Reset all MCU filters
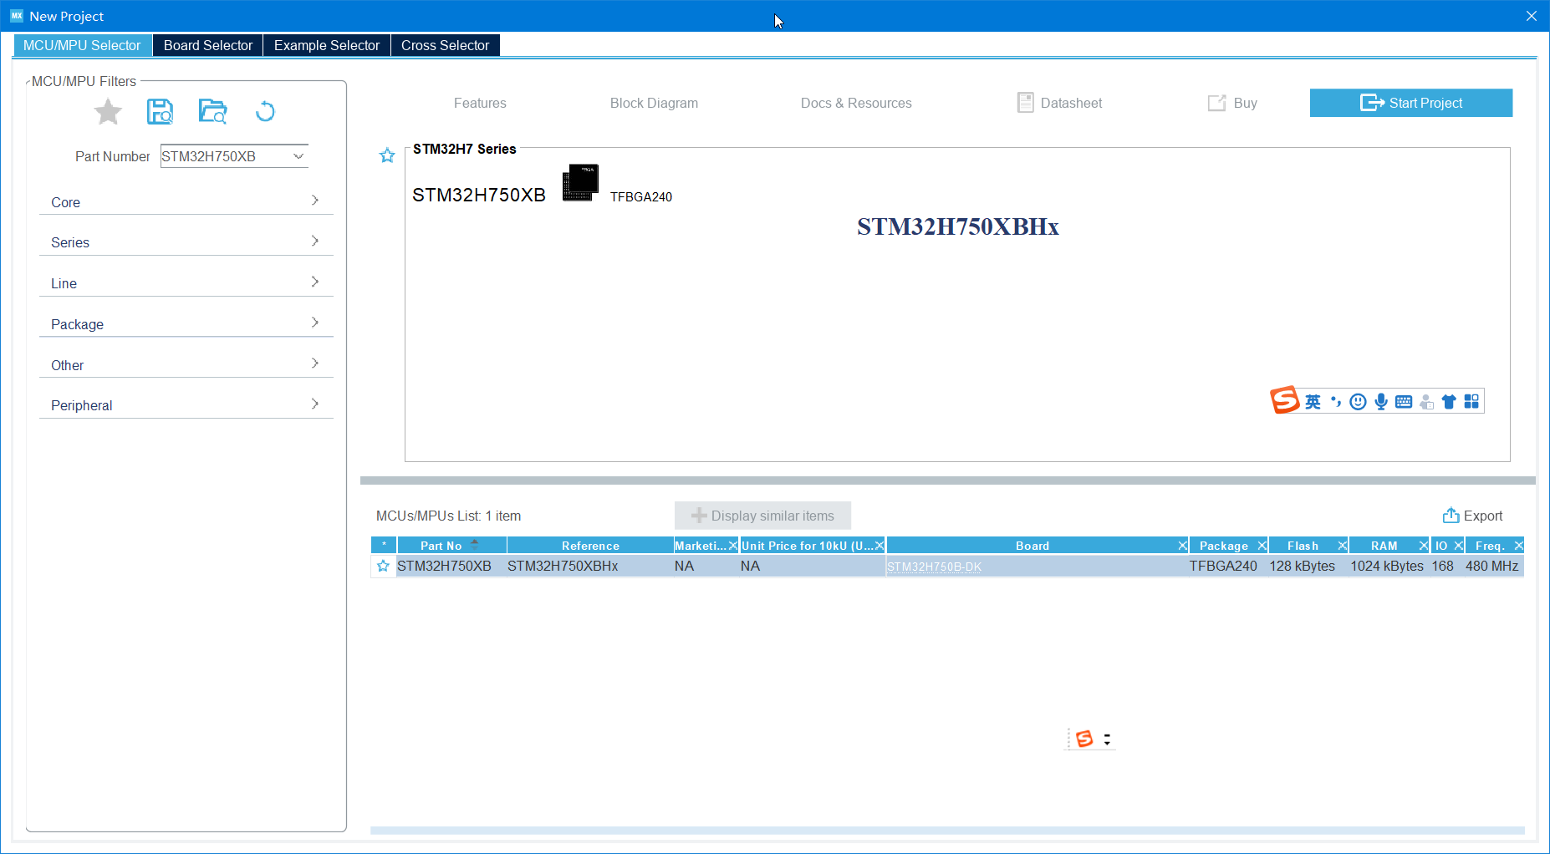1550x854 pixels. click(265, 111)
